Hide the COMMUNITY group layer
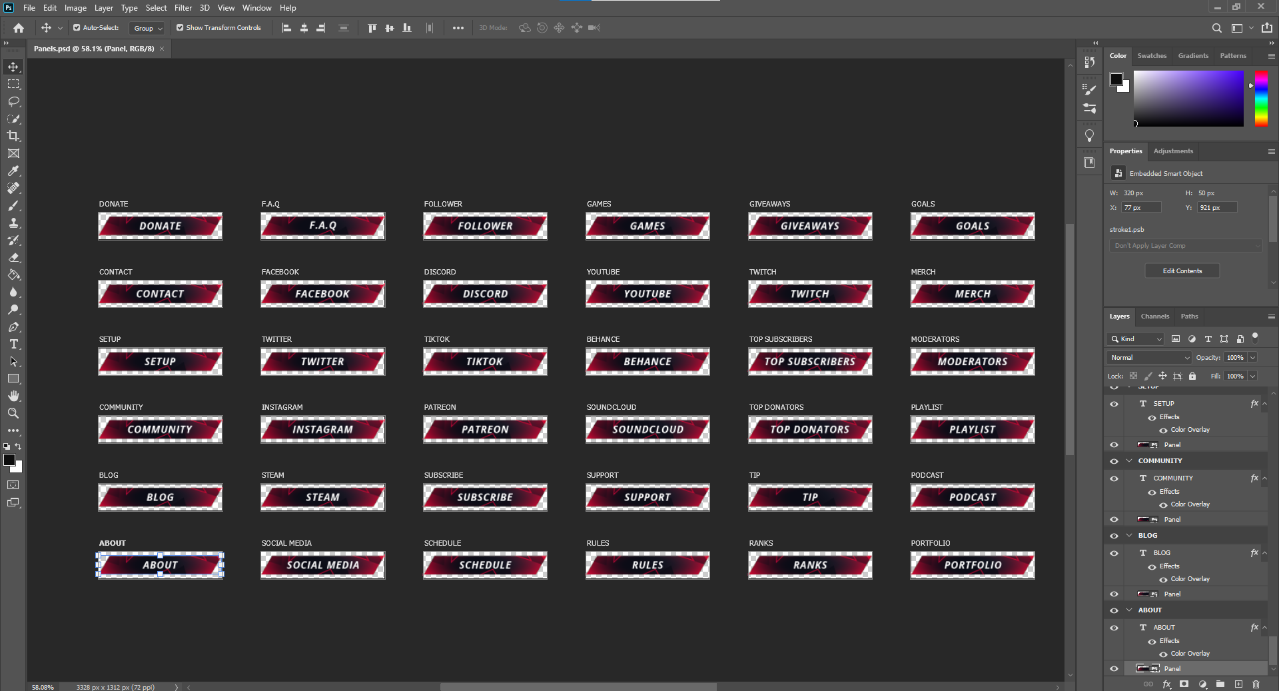Screen dimensions: 1279x691 [1114, 461]
